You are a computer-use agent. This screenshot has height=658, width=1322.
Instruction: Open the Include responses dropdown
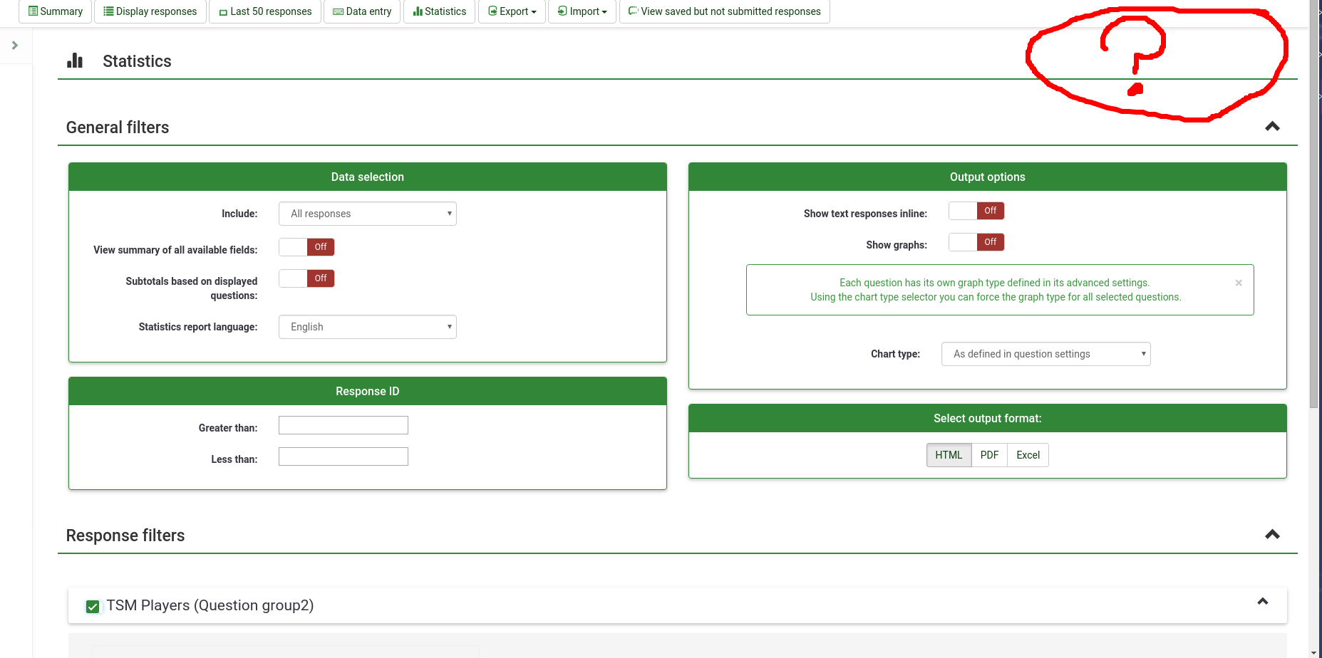(367, 214)
